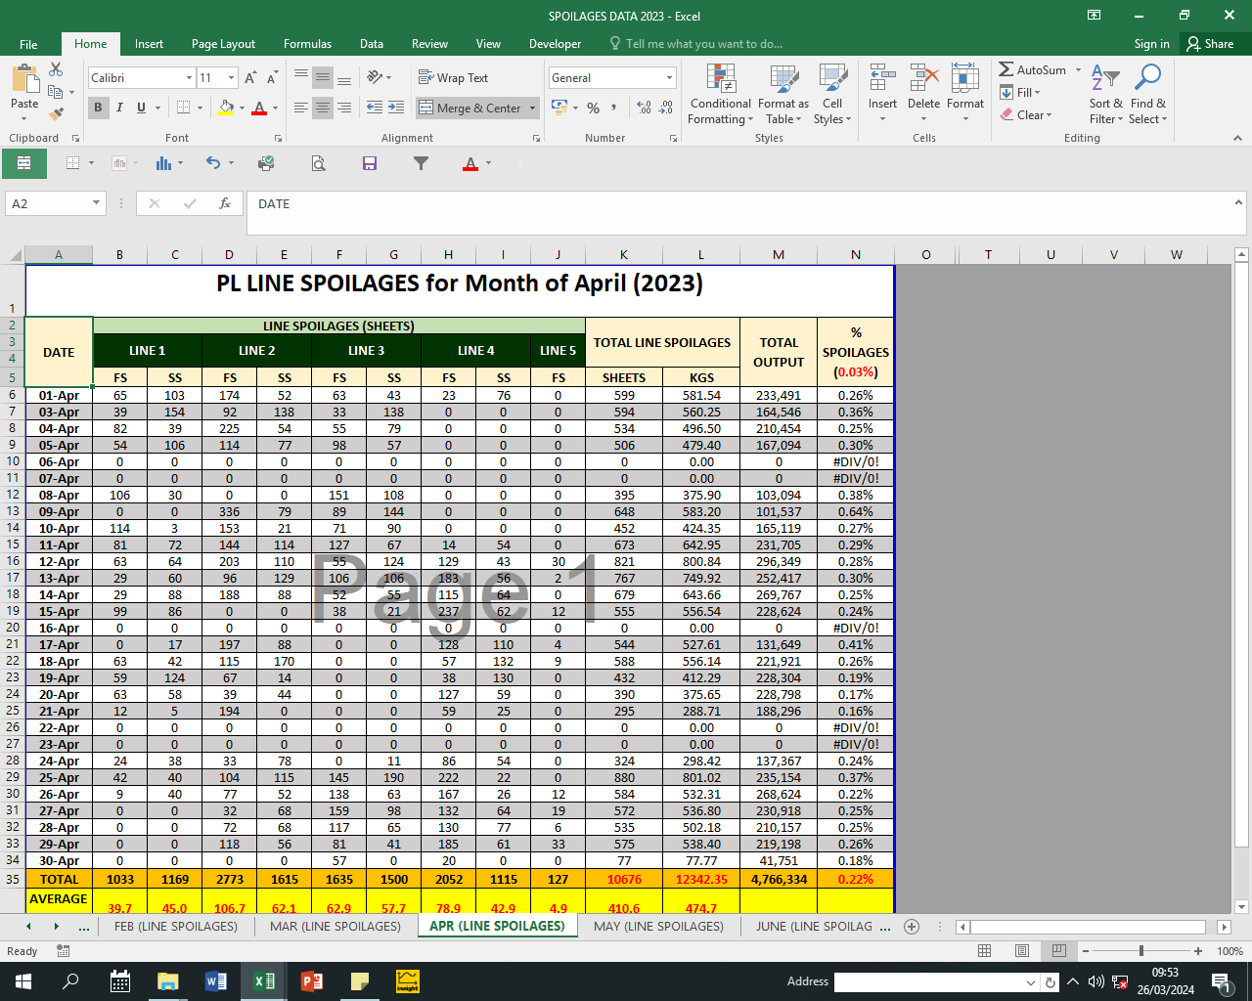The height and width of the screenshot is (1001, 1252).
Task: Toggle Italic formatting
Action: coord(119,108)
